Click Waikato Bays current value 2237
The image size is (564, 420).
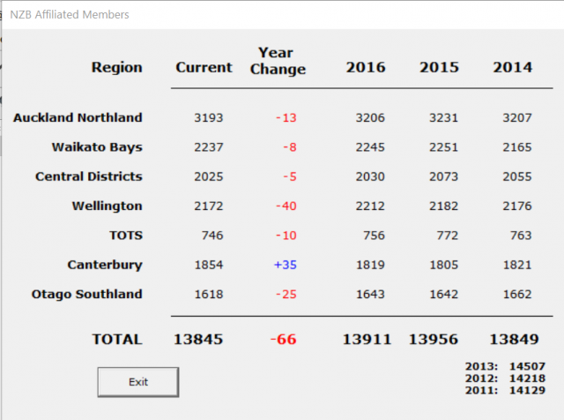click(209, 147)
